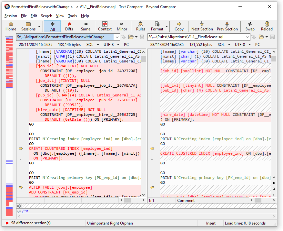Viewport: 283px width, 231px height.
Task: Click the circle button below the right scrollbar
Action: 274,189
